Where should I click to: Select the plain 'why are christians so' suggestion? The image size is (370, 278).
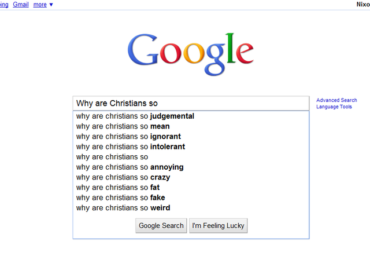point(191,157)
